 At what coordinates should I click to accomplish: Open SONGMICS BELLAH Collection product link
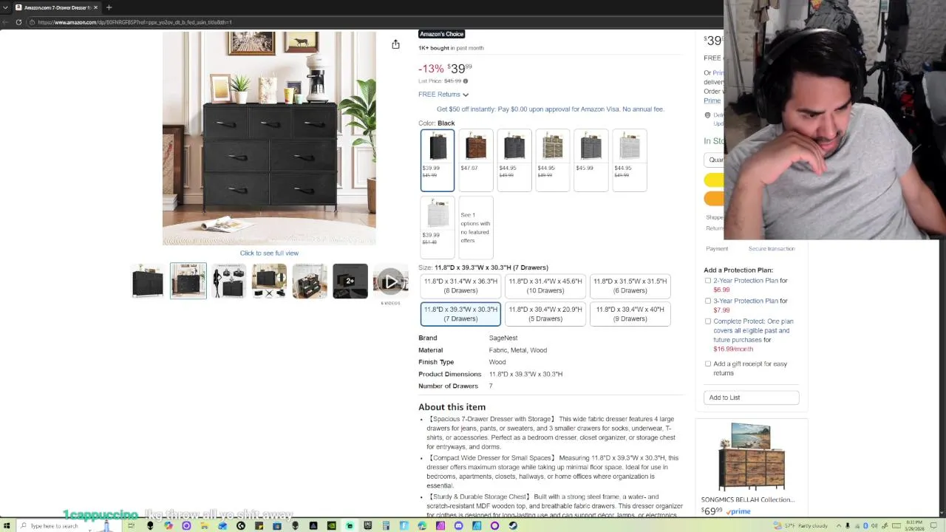pos(748,499)
